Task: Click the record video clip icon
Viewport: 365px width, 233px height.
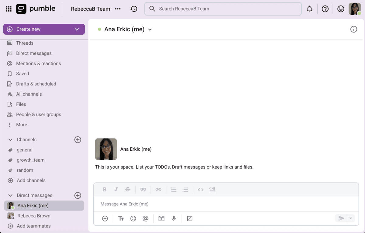Action: coord(162,218)
